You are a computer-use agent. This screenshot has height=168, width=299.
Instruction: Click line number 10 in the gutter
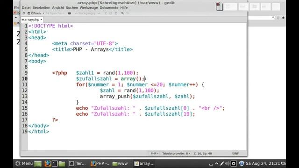tap(25, 79)
